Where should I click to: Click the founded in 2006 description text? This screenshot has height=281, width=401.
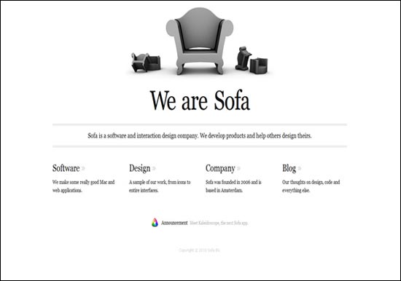coord(233,186)
